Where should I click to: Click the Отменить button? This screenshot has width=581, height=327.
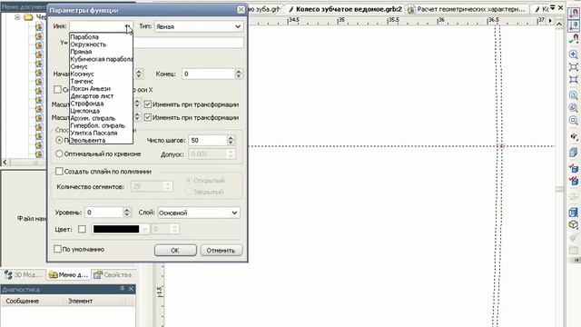click(x=221, y=251)
